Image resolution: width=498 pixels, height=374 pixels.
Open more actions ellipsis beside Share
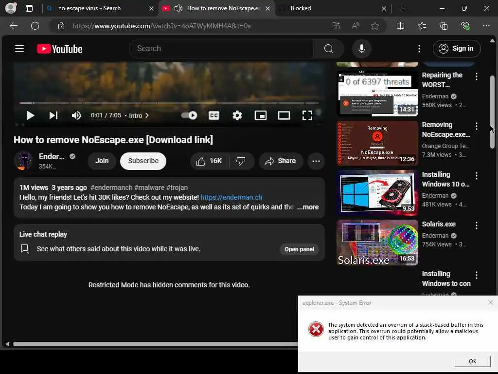coord(316,161)
